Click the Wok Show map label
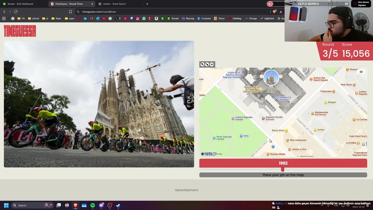The width and height of the screenshot is (373, 210). (346, 85)
